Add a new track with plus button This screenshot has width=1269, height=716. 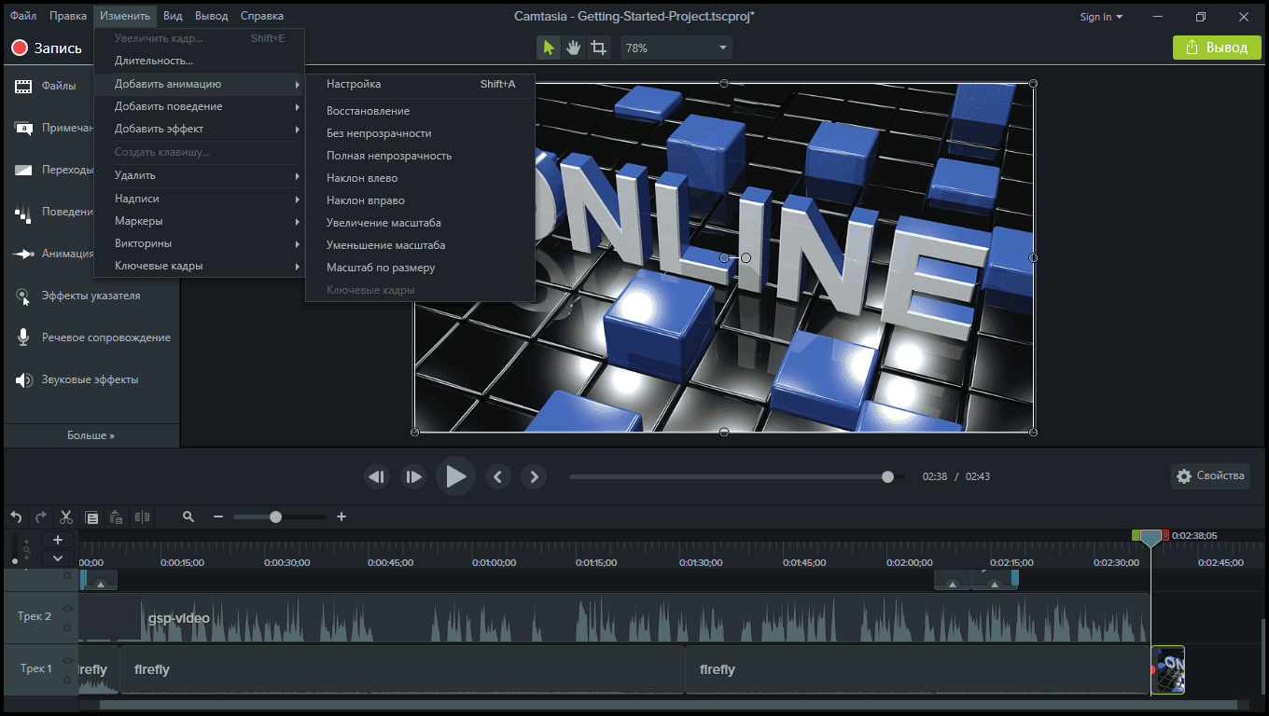pyautogui.click(x=58, y=540)
